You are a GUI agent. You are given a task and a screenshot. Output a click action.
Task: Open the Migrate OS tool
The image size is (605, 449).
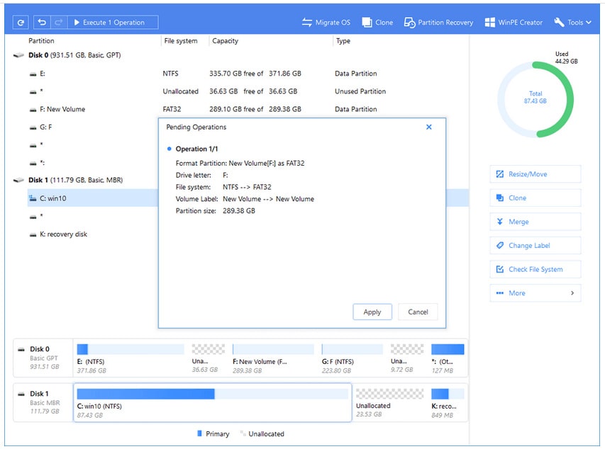point(325,22)
